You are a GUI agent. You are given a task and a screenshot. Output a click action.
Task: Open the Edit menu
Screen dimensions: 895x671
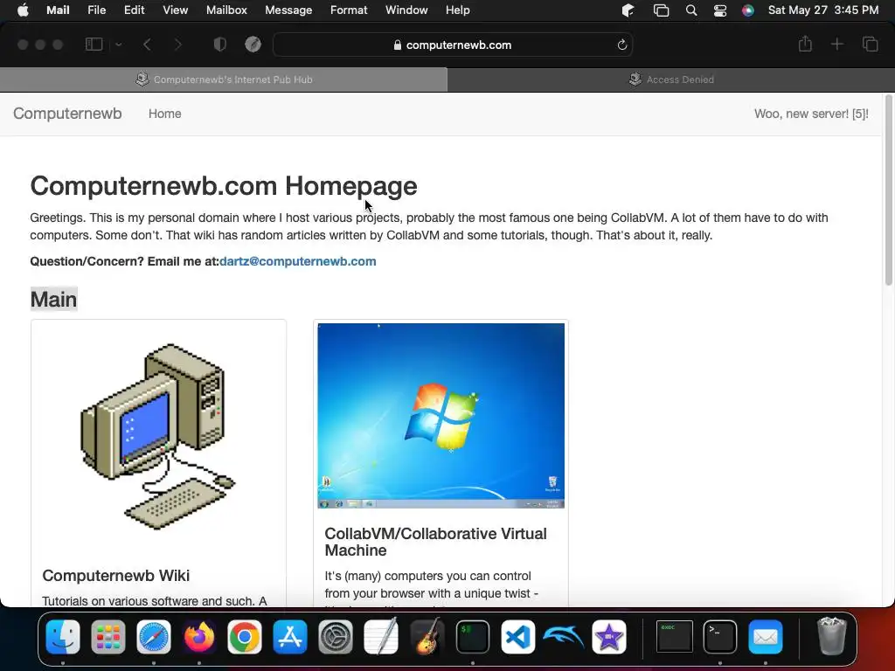click(134, 10)
